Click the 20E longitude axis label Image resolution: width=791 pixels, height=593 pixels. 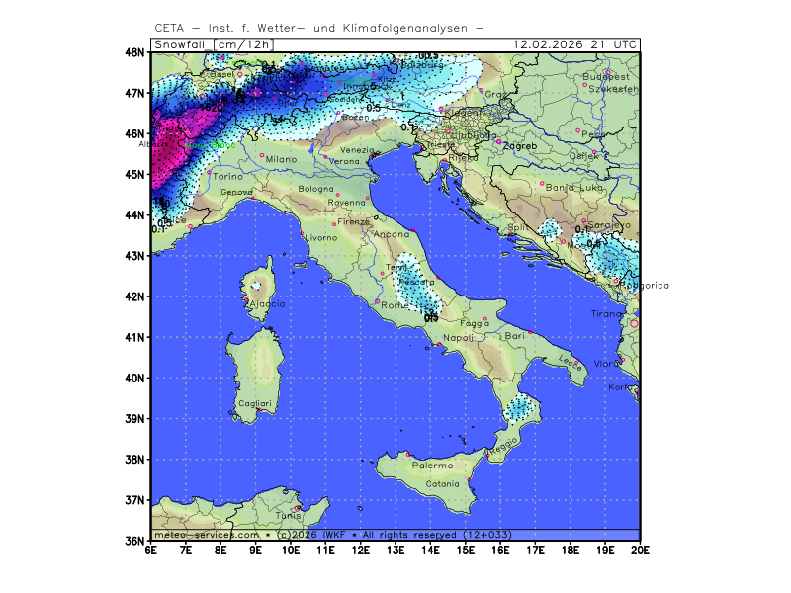(x=639, y=550)
